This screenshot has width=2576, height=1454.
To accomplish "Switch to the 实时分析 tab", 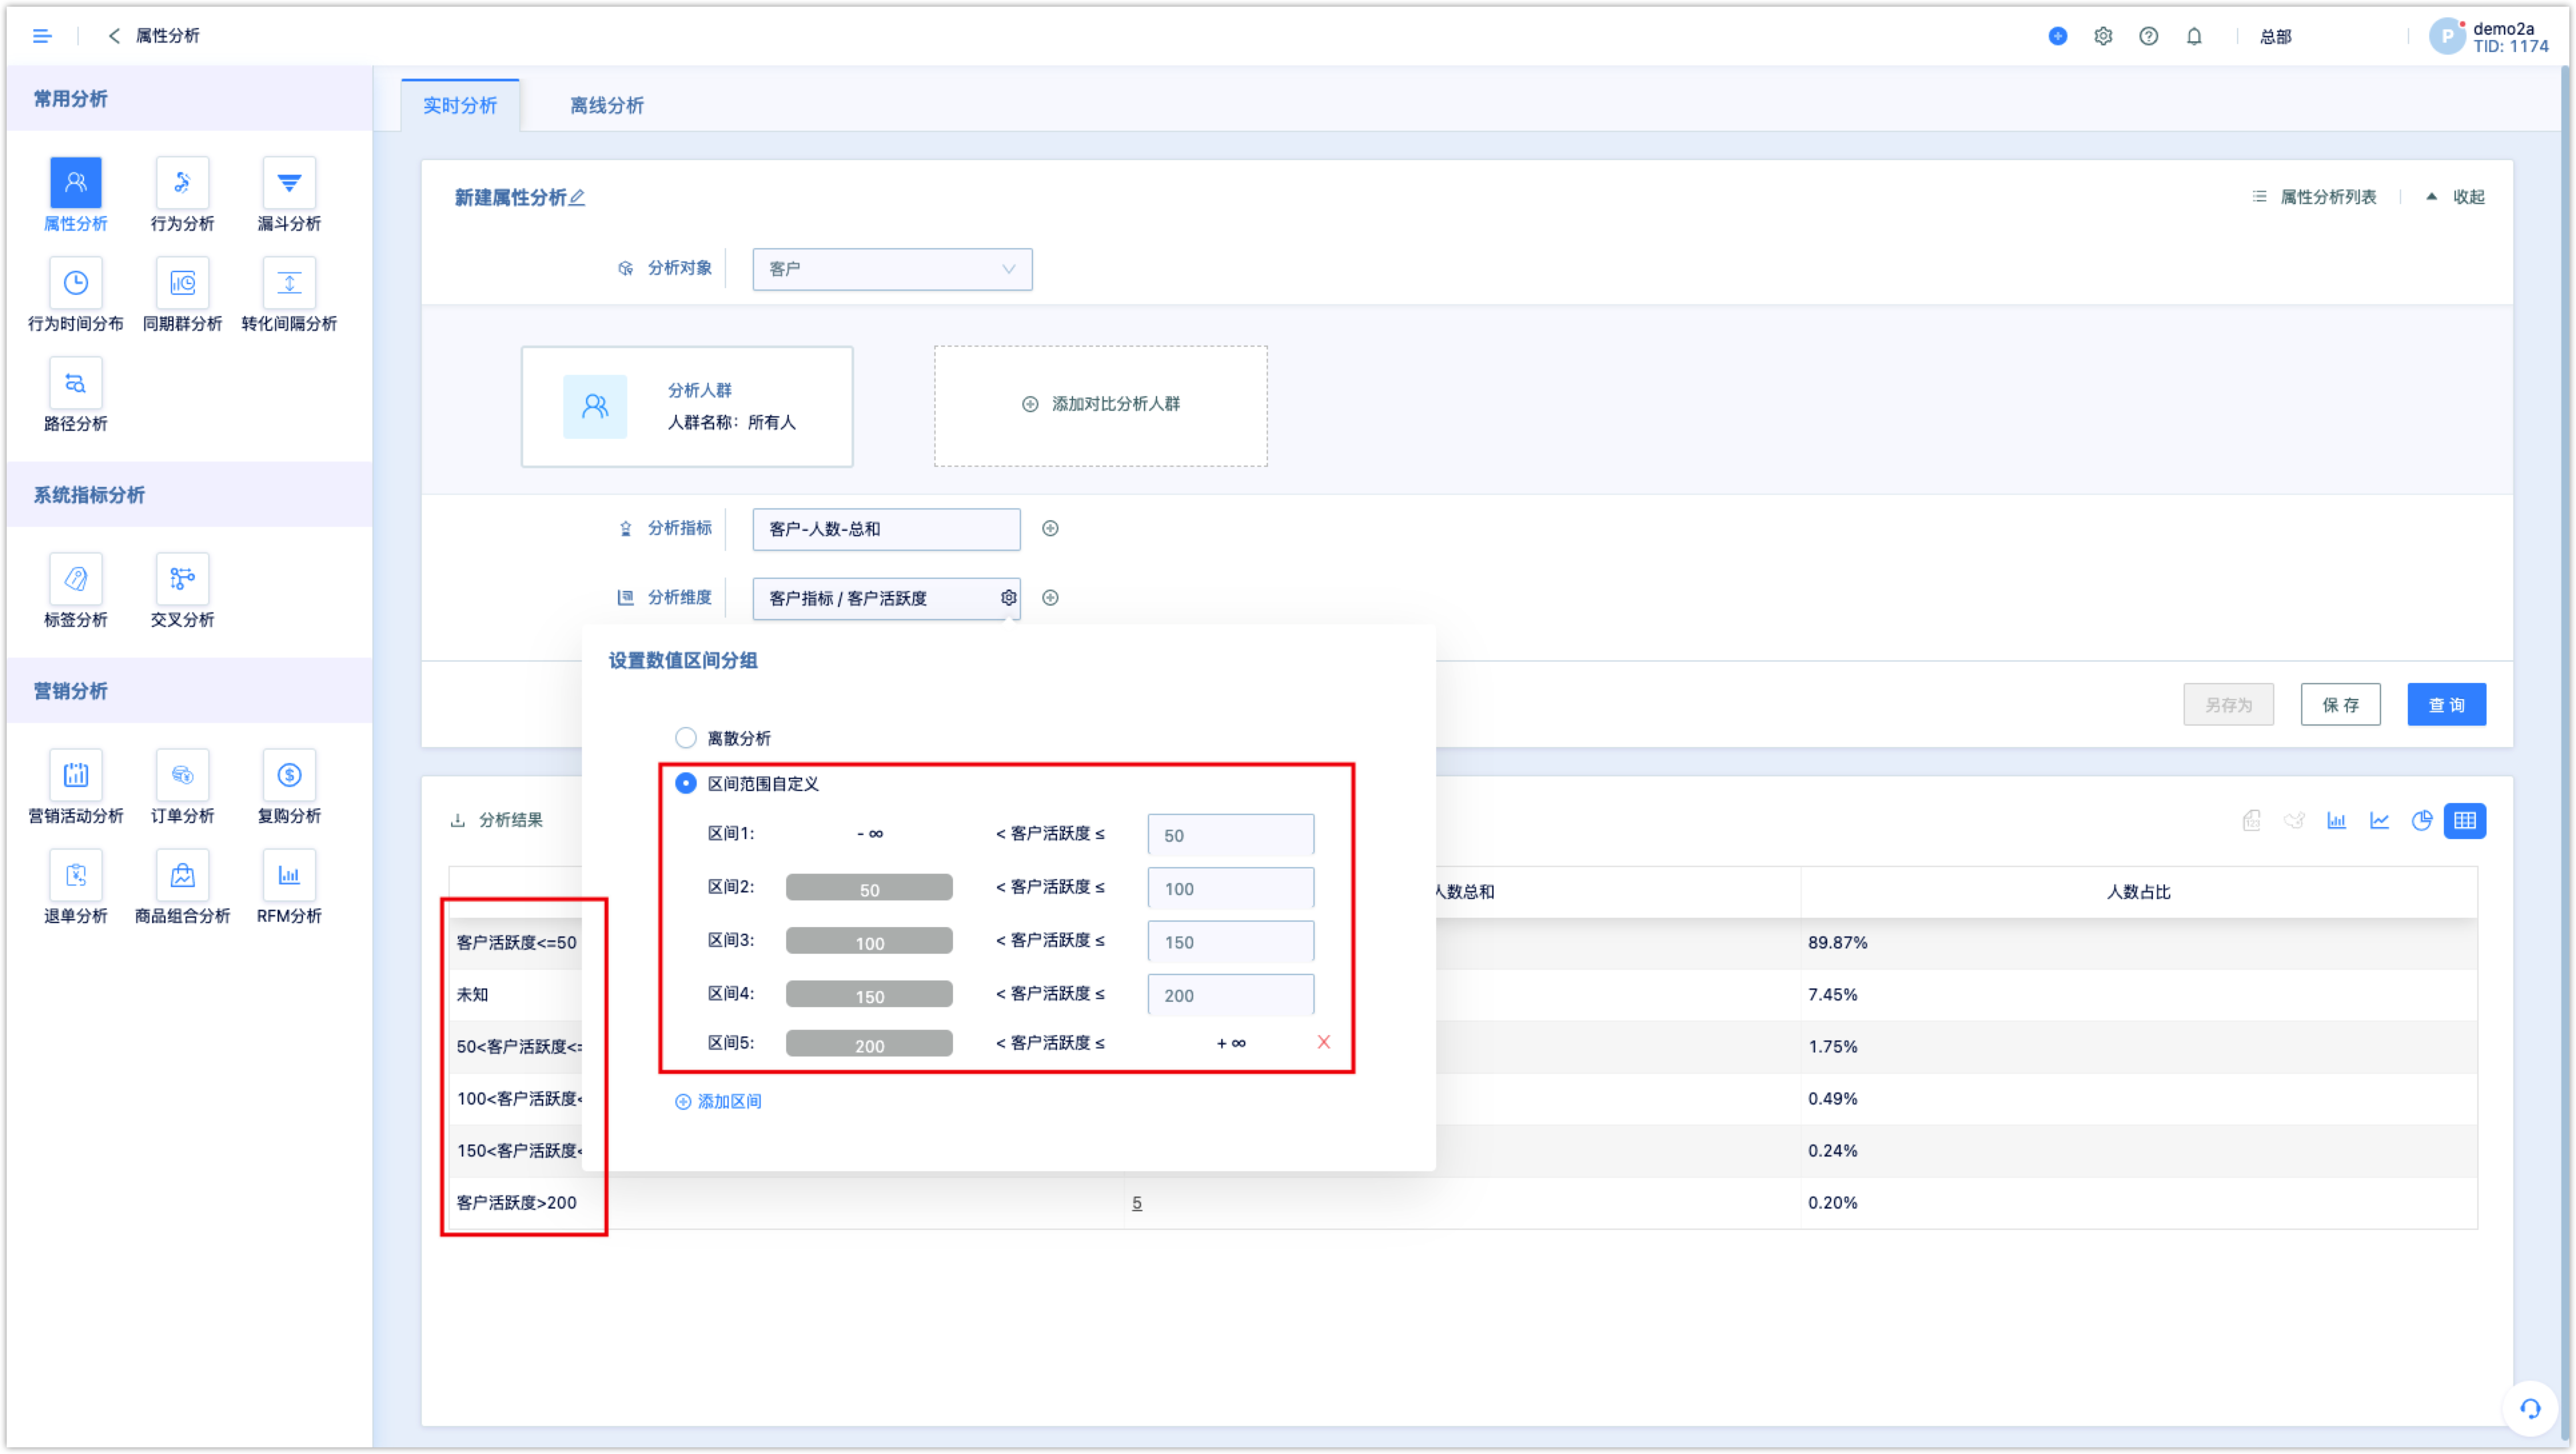I will 460,105.
